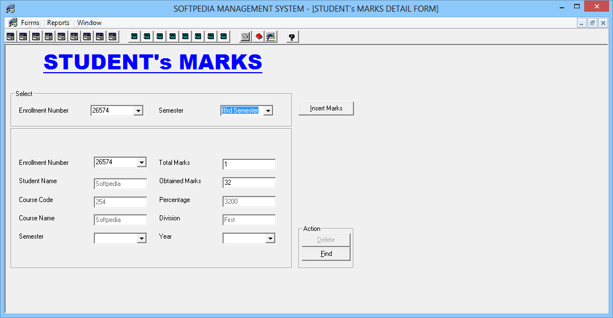This screenshot has width=613, height=318.
Task: Click the MDI child icon beside Forms menu
Action: point(13,23)
